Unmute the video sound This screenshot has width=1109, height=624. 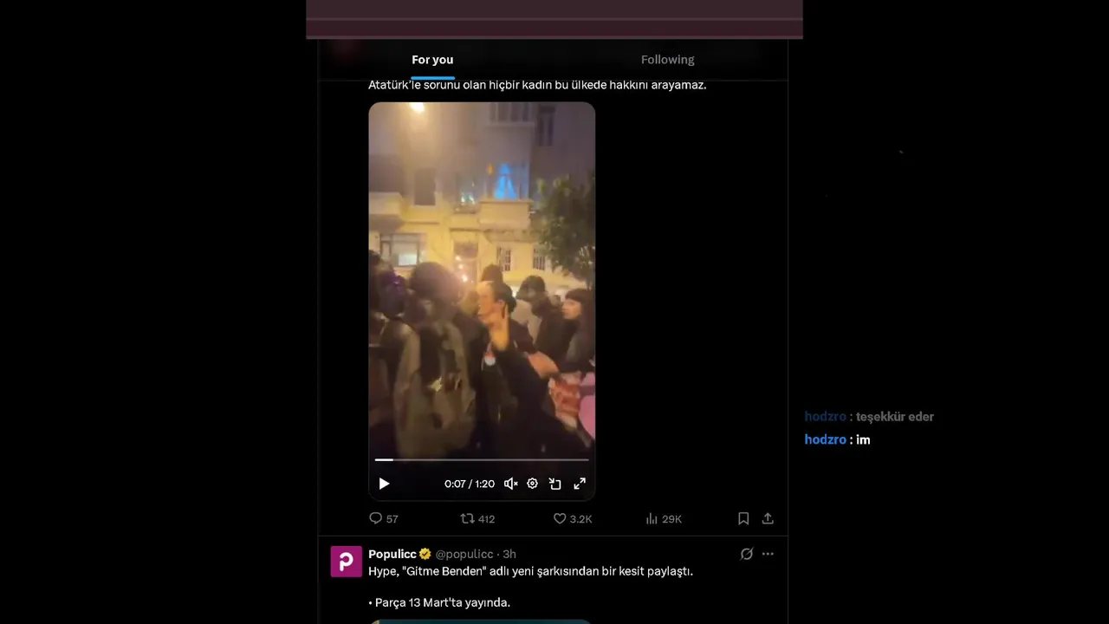[511, 484]
